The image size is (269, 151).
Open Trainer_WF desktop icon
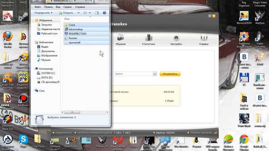[x=102, y=142]
